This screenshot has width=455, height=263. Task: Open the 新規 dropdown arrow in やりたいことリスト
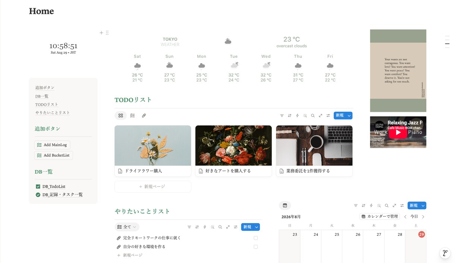pyautogui.click(x=257, y=227)
